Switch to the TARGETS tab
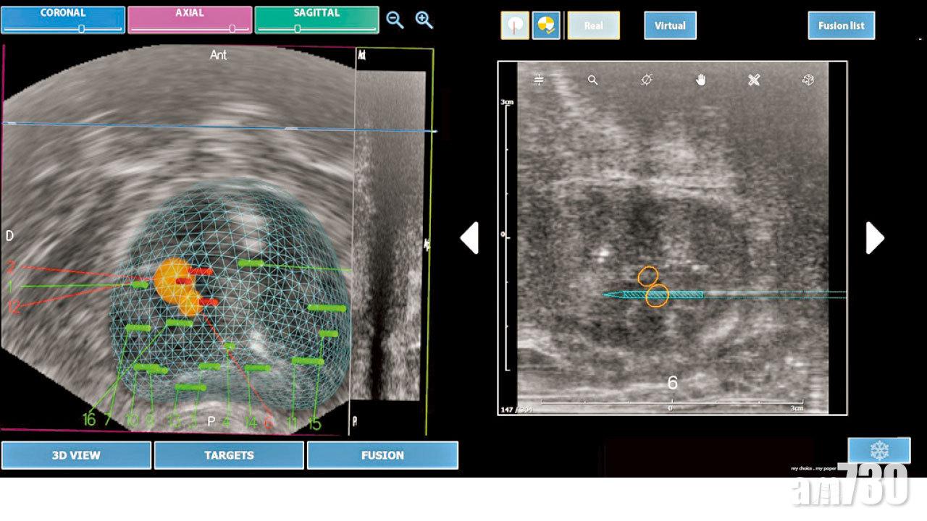 pyautogui.click(x=229, y=455)
